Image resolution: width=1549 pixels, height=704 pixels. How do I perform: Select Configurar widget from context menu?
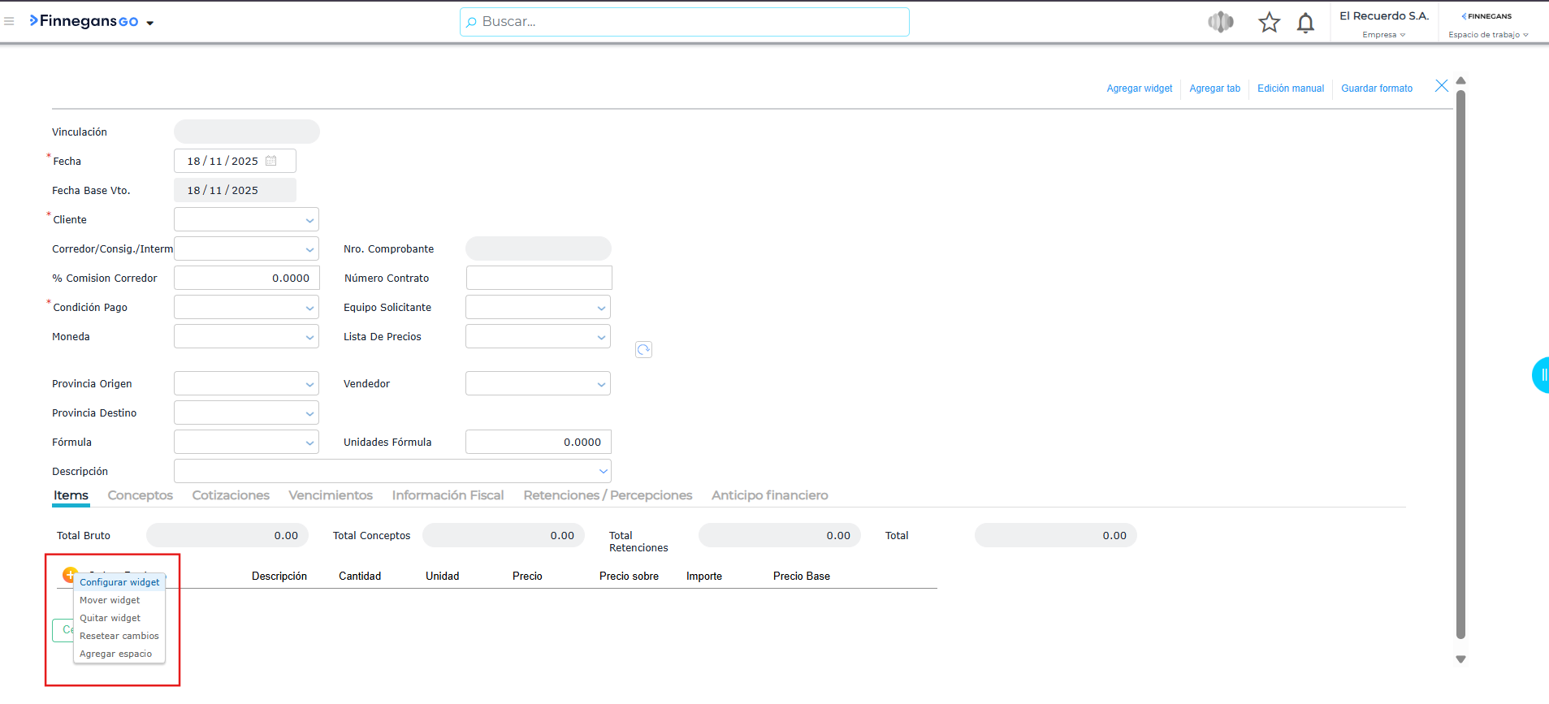point(119,582)
